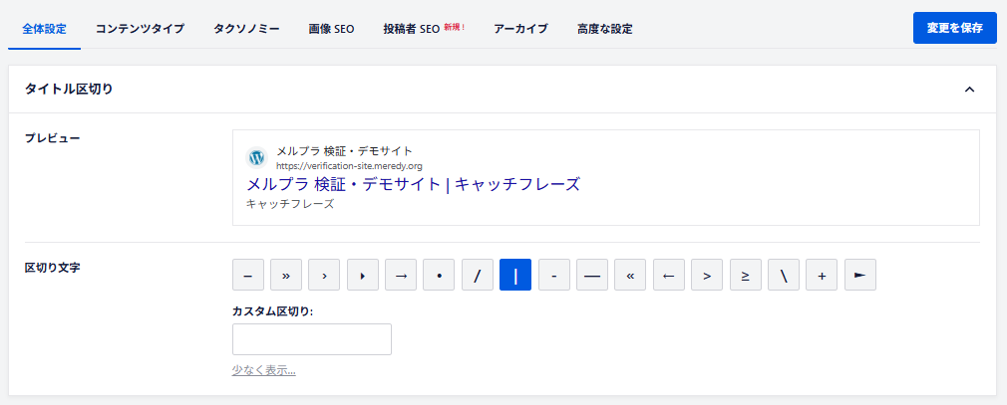Pick the bullet • separator button
Image resolution: width=1007 pixels, height=405 pixels.
click(x=439, y=275)
